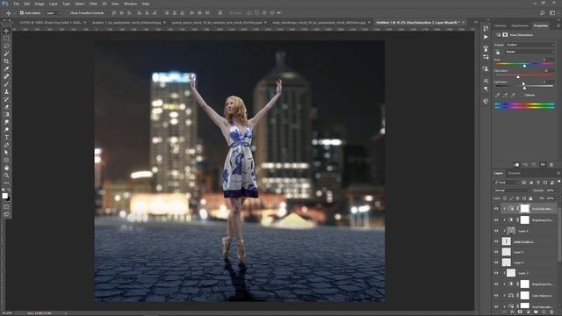
Task: Clip adjustment to layer in Properties panel
Action: [x=516, y=165]
